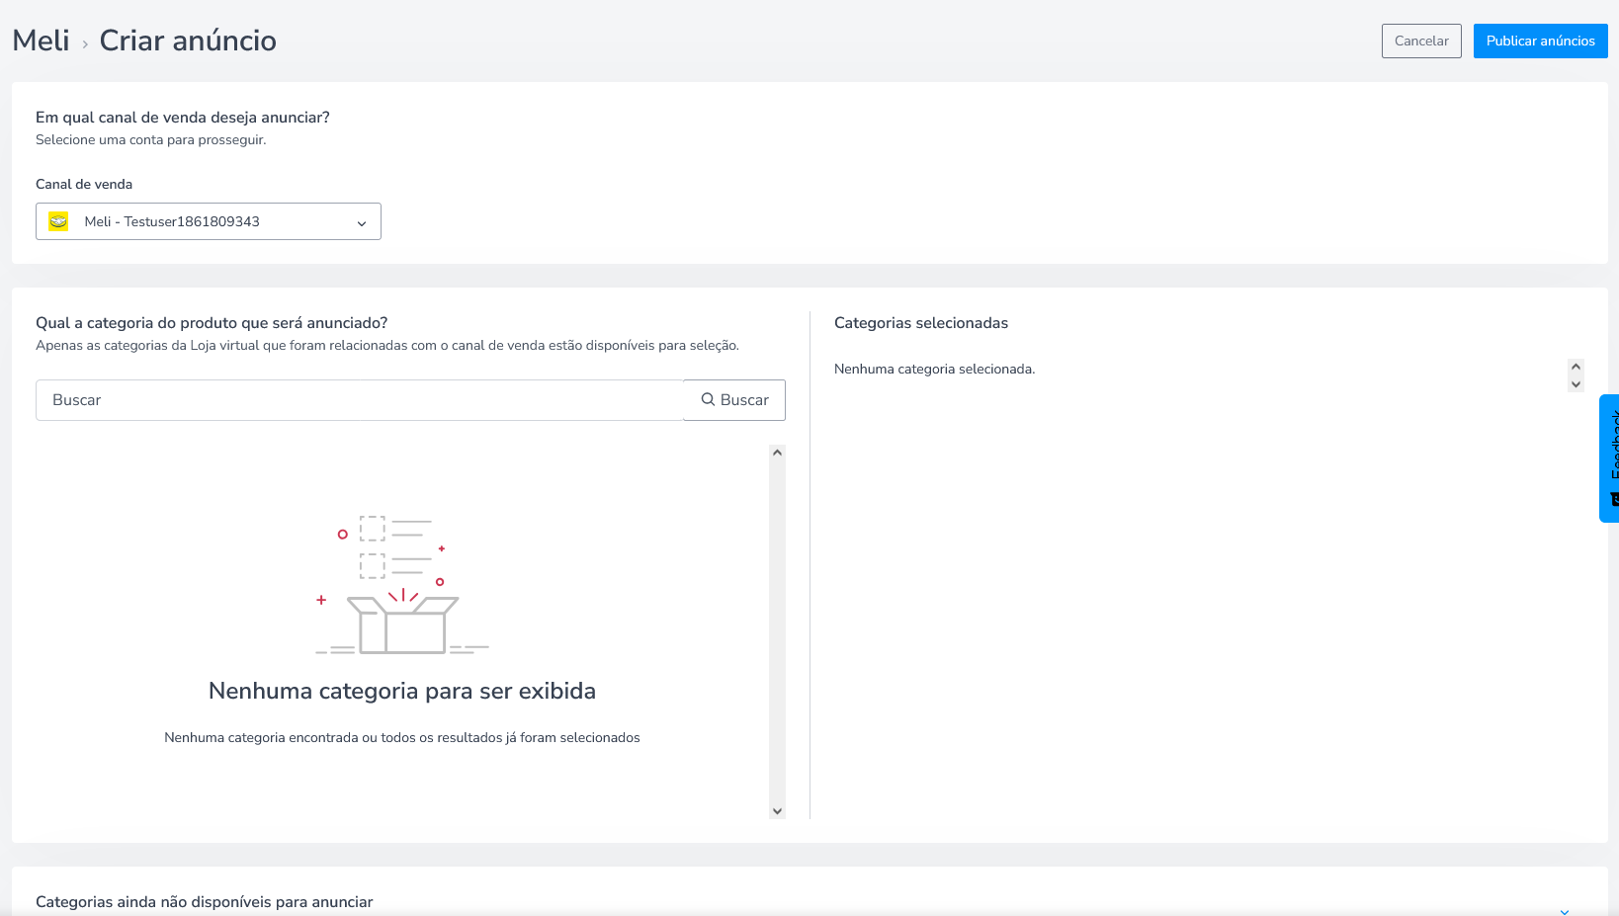Expand Categorias ainda não disponíveis section chevron
The image size is (1619, 916).
tap(1565, 910)
